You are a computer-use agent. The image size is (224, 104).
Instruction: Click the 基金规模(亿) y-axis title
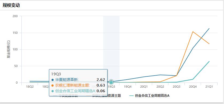pos(9,49)
